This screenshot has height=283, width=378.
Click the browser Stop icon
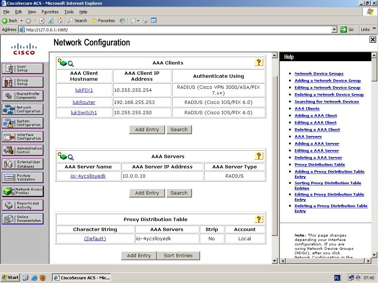[42, 21]
